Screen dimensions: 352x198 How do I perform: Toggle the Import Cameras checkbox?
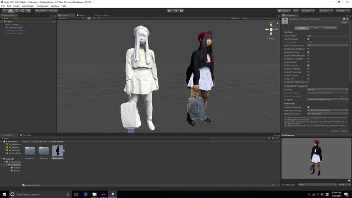[x=308, y=72]
